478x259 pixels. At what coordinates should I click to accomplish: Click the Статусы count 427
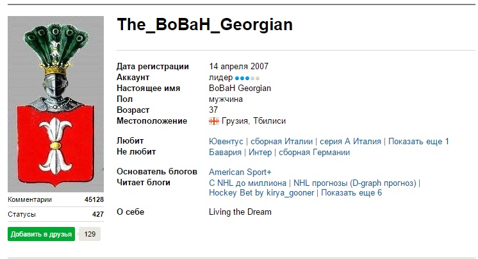pos(97,214)
